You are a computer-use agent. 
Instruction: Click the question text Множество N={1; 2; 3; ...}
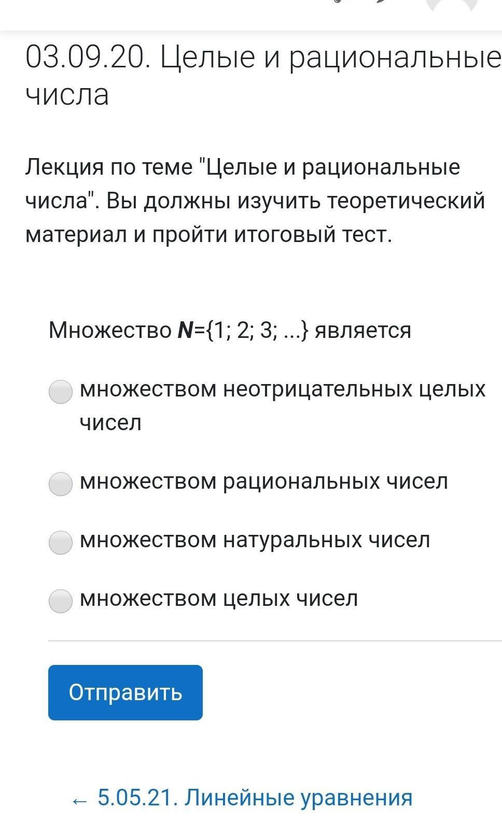pos(179,330)
